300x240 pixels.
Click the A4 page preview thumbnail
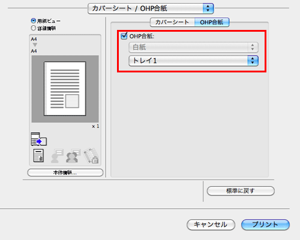[x=65, y=89]
